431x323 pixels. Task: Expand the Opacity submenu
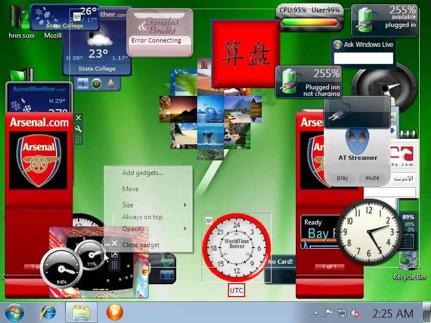click(156, 228)
